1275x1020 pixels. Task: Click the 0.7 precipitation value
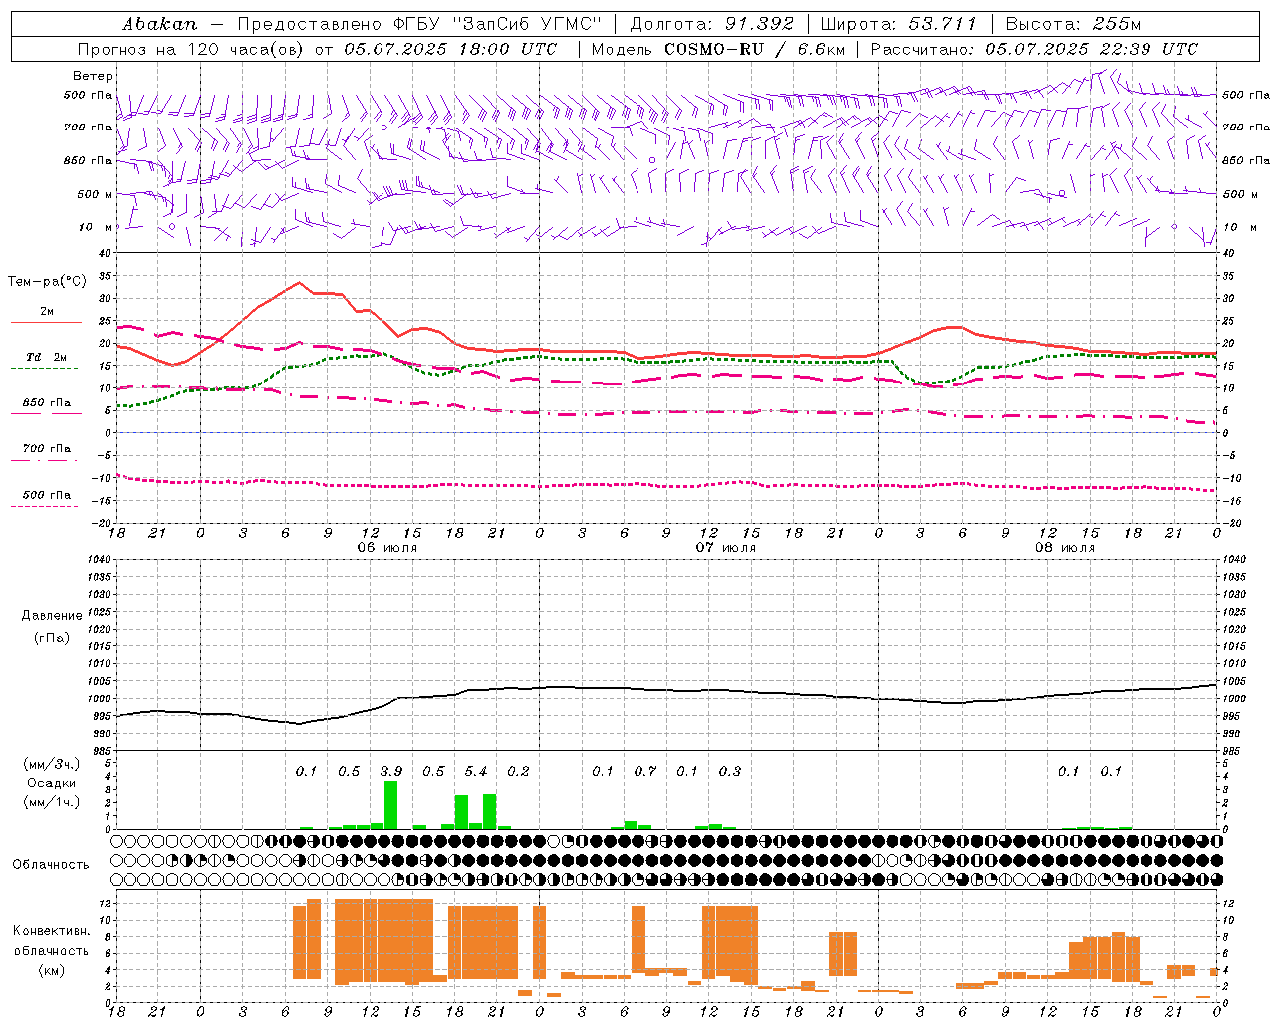pyautogui.click(x=645, y=771)
